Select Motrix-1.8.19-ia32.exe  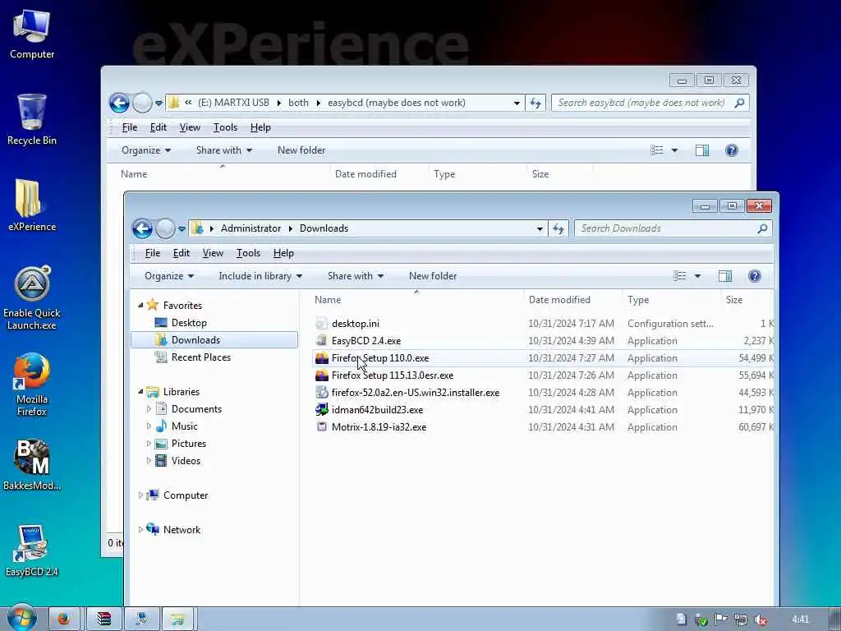point(379,426)
